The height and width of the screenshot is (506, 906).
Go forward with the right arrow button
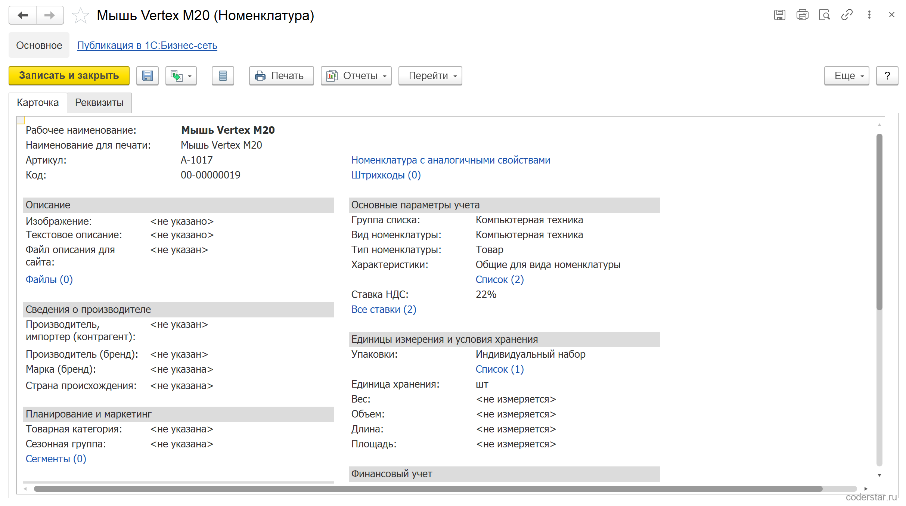[50, 15]
